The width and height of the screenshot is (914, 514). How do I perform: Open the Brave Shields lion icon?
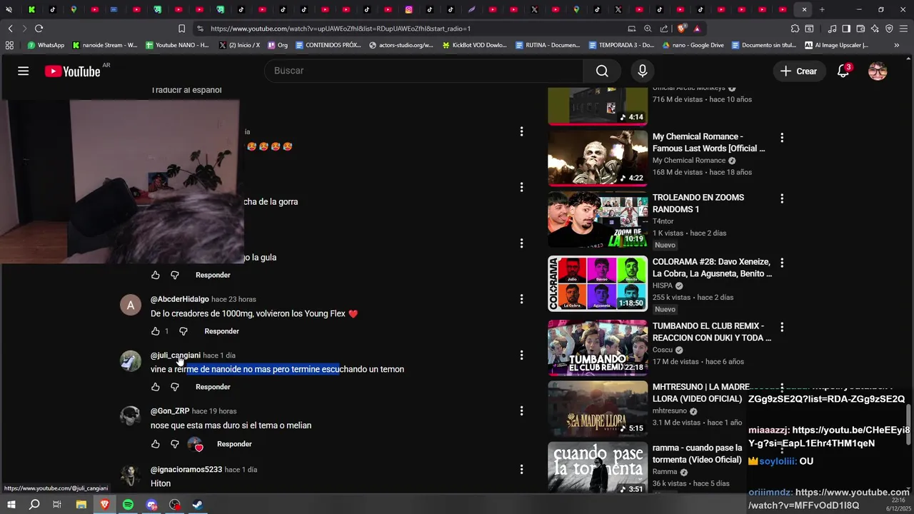(x=682, y=29)
